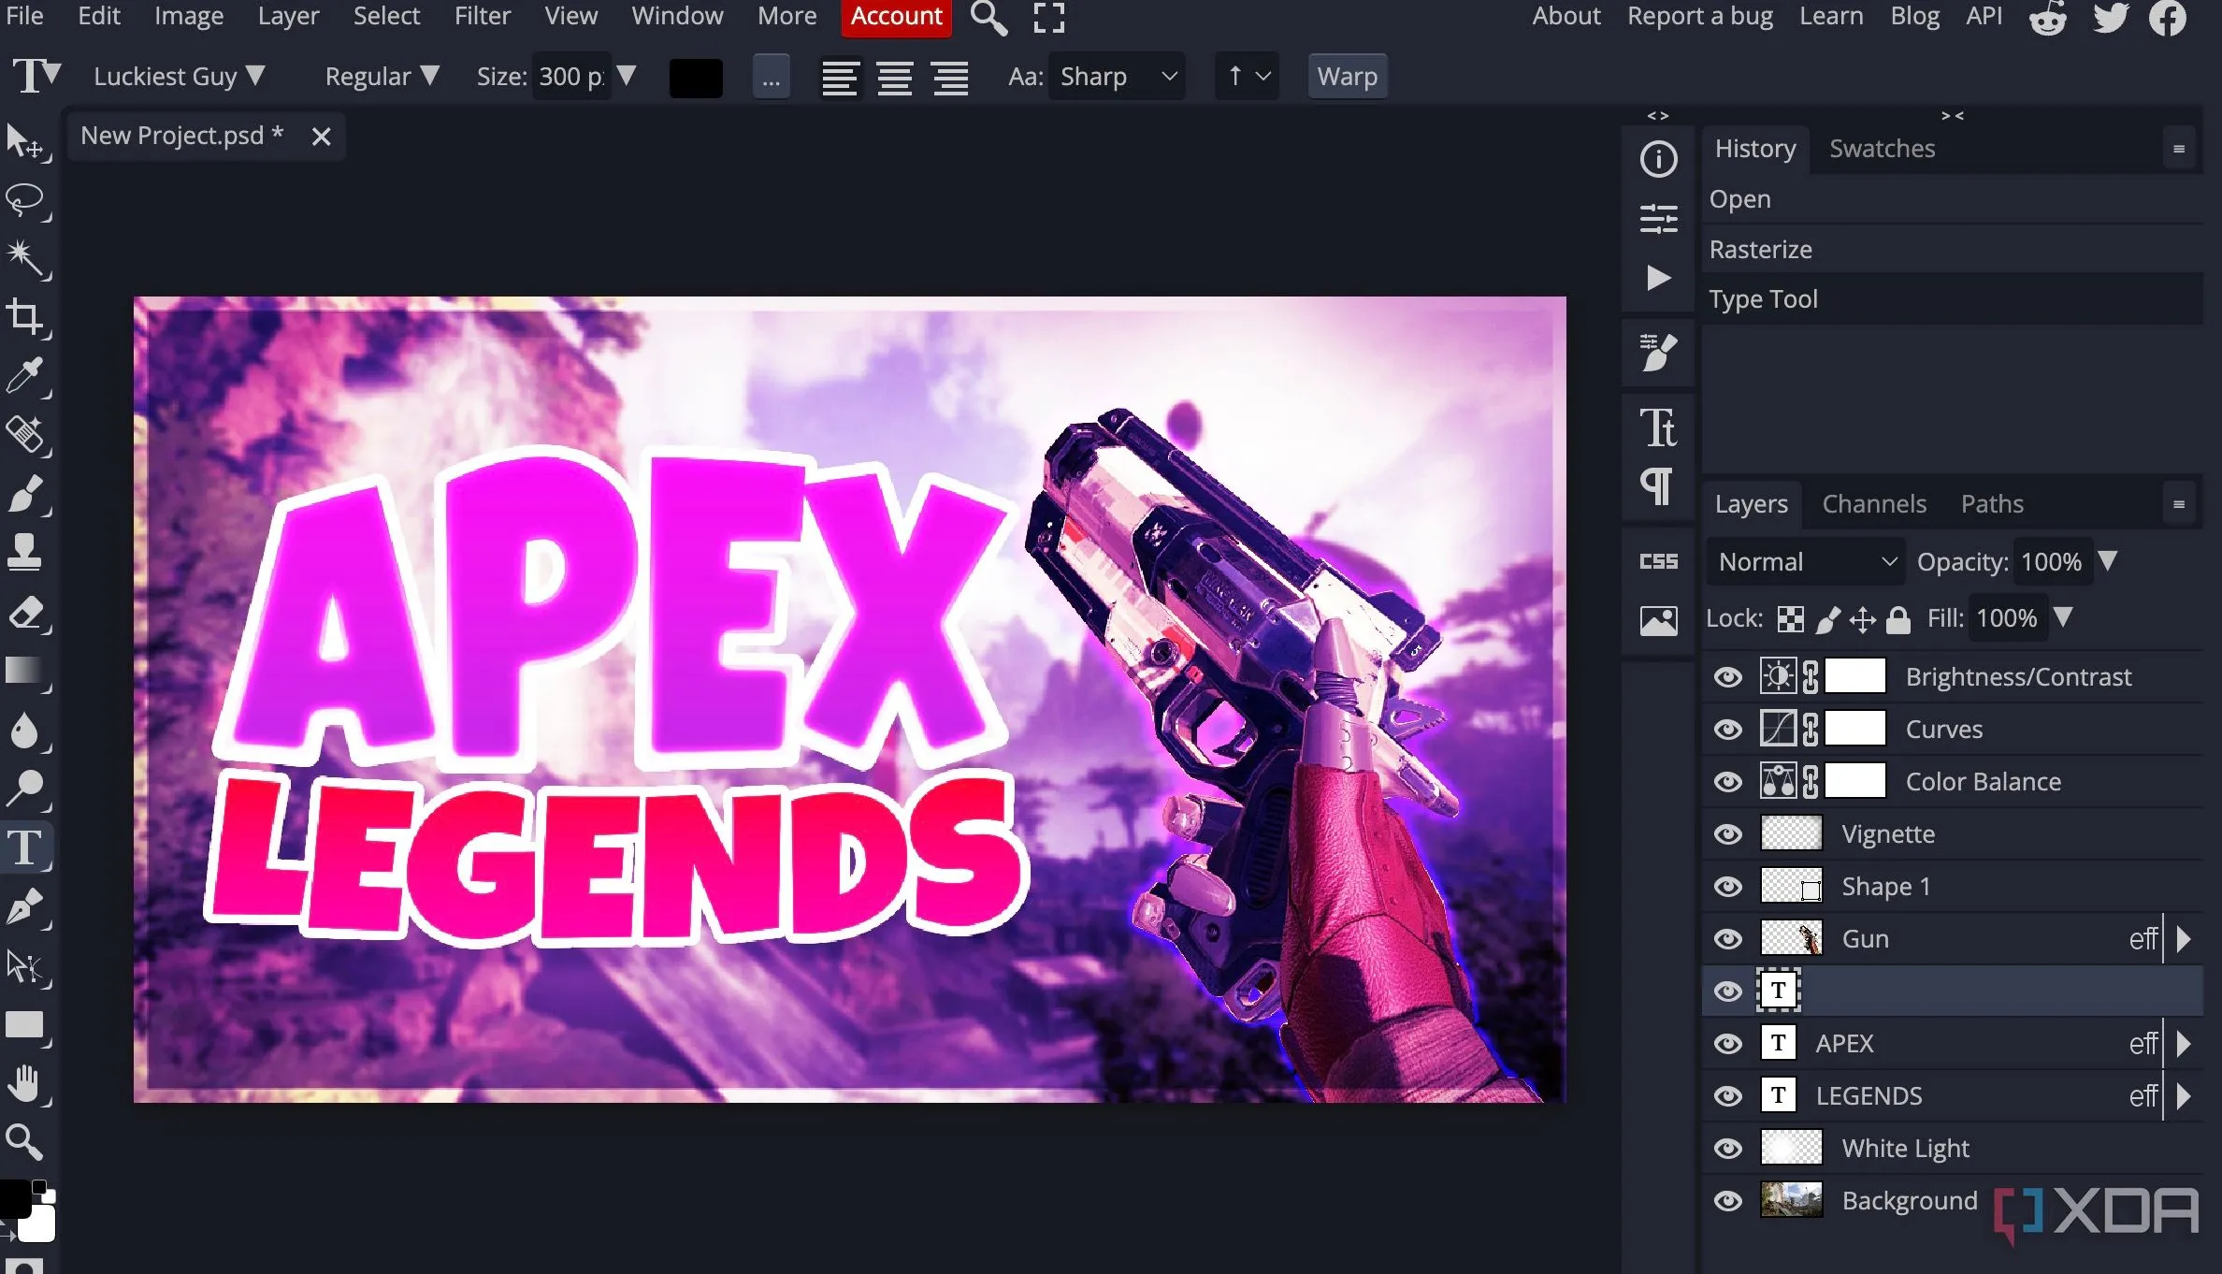
Task: Open the Character panel icon
Action: 1658,427
